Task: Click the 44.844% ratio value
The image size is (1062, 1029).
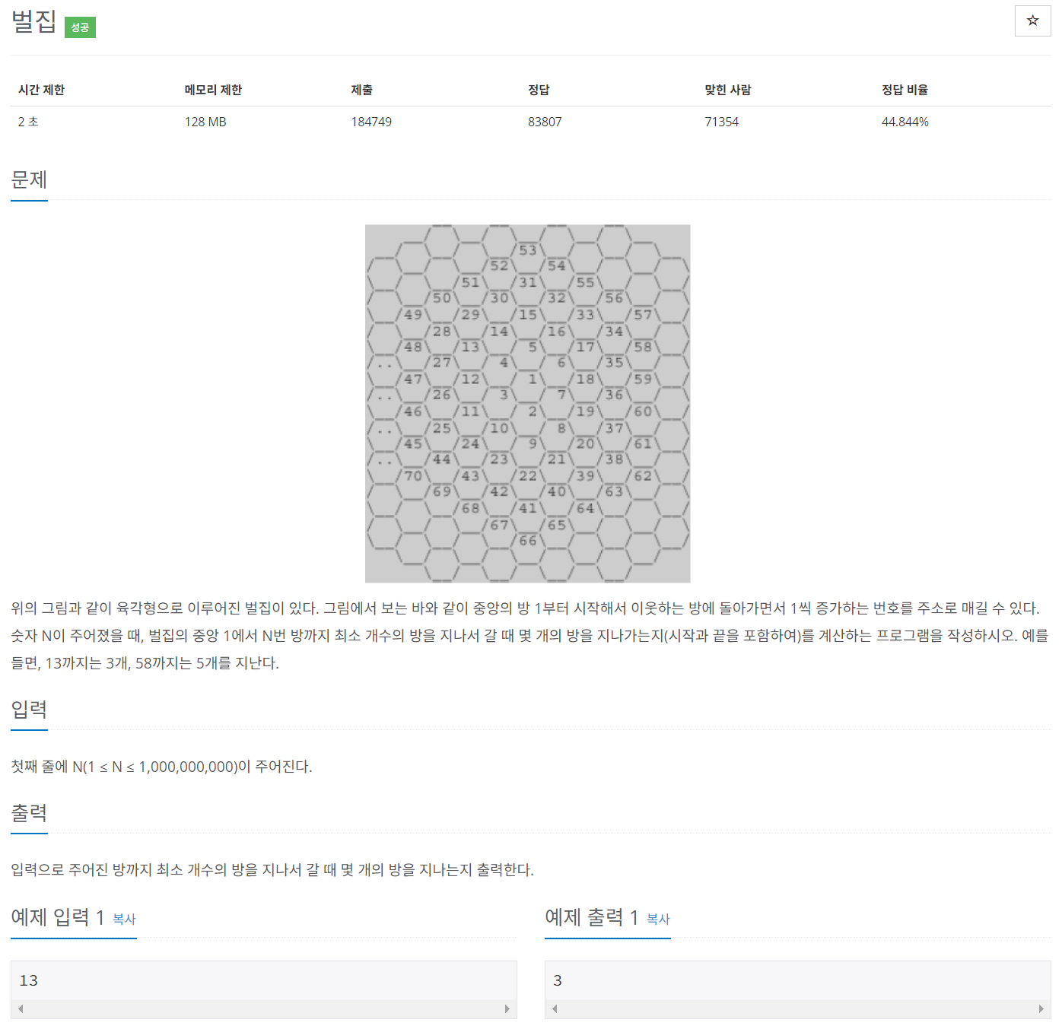Action: click(x=905, y=122)
